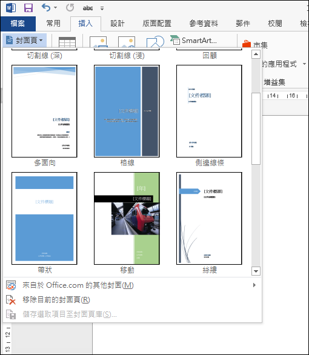Click the online pictures icon
The height and width of the screenshot is (355, 309).
(x=127, y=42)
